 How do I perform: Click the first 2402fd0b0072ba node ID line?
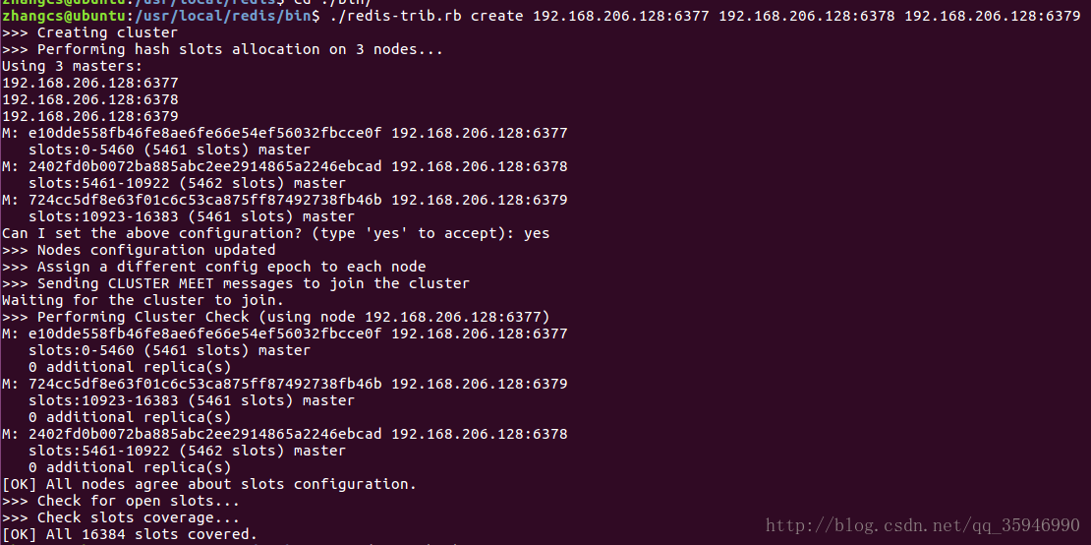[x=285, y=166]
